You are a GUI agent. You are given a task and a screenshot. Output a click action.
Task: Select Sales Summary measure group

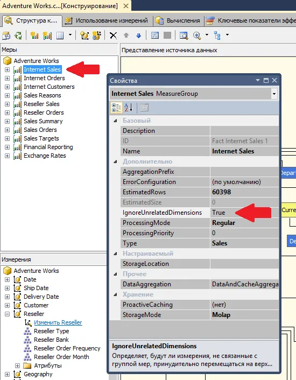[43, 121]
